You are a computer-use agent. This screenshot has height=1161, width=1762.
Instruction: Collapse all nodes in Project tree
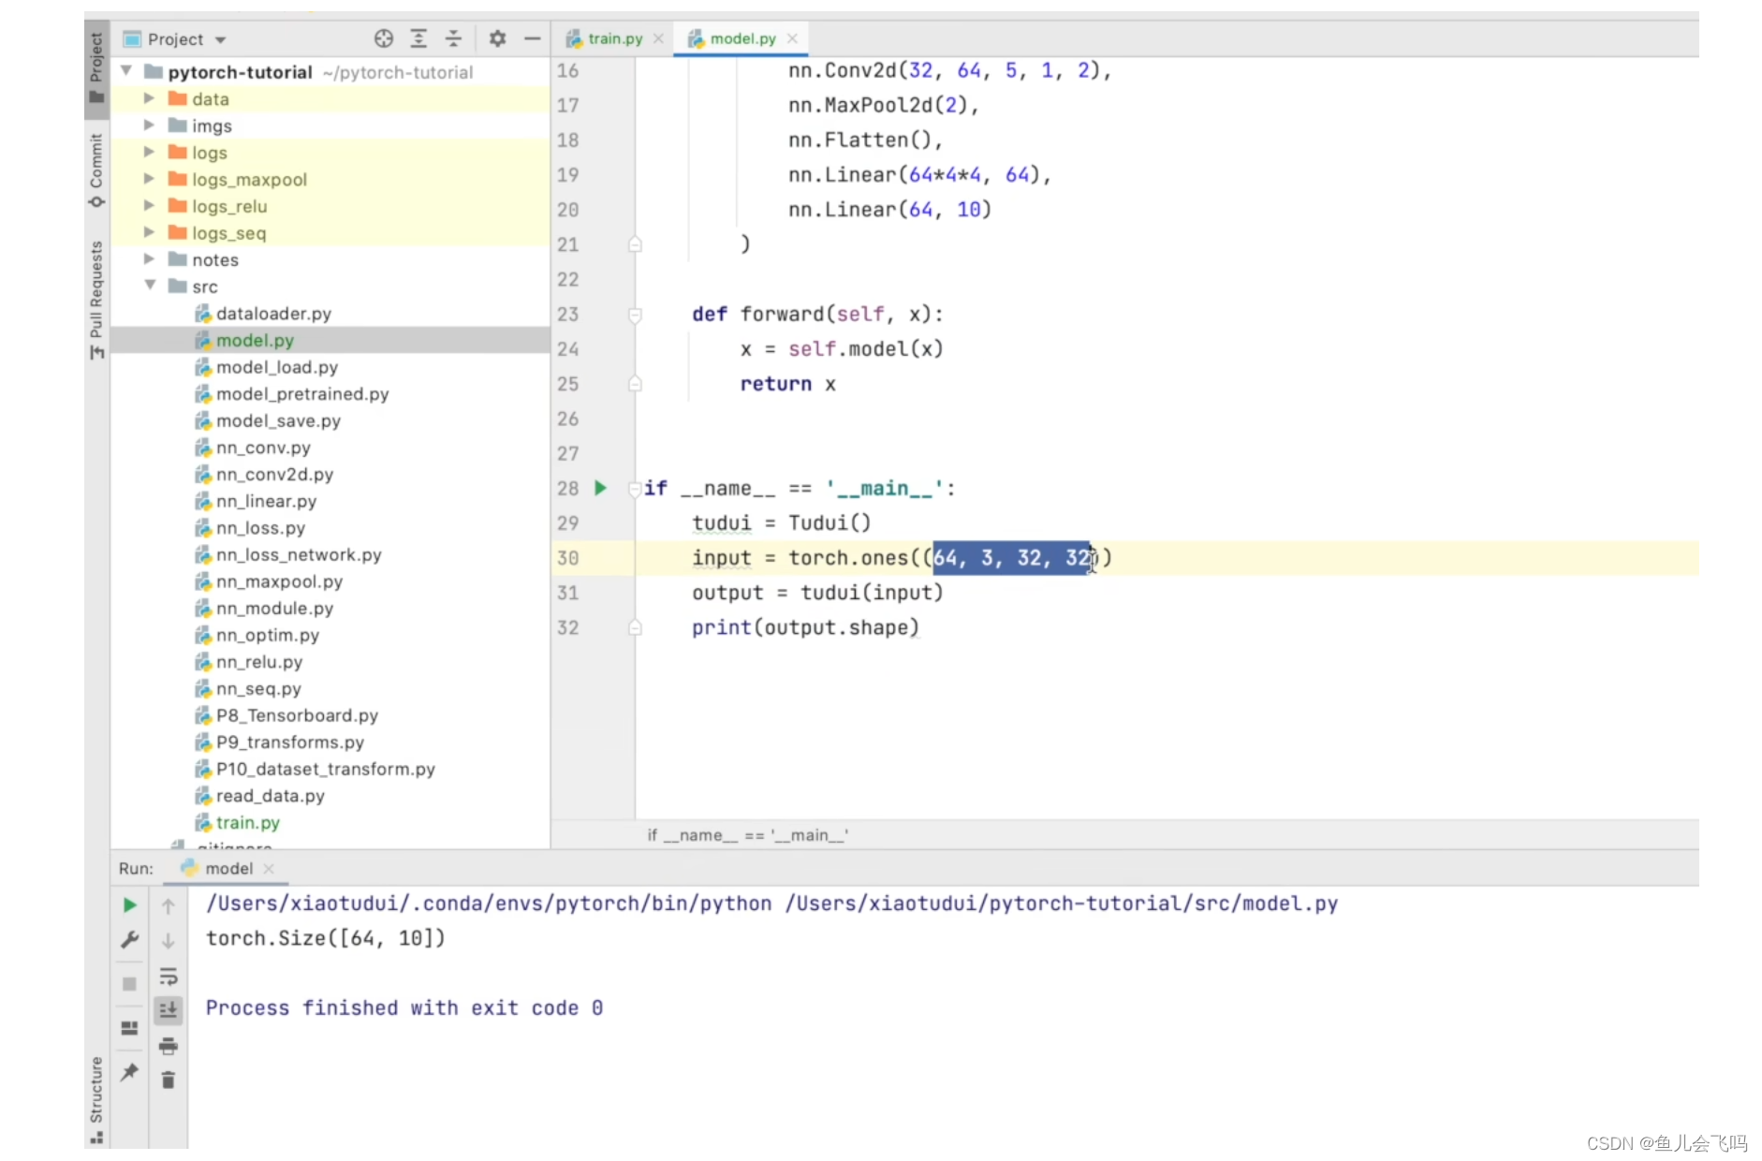[454, 38]
